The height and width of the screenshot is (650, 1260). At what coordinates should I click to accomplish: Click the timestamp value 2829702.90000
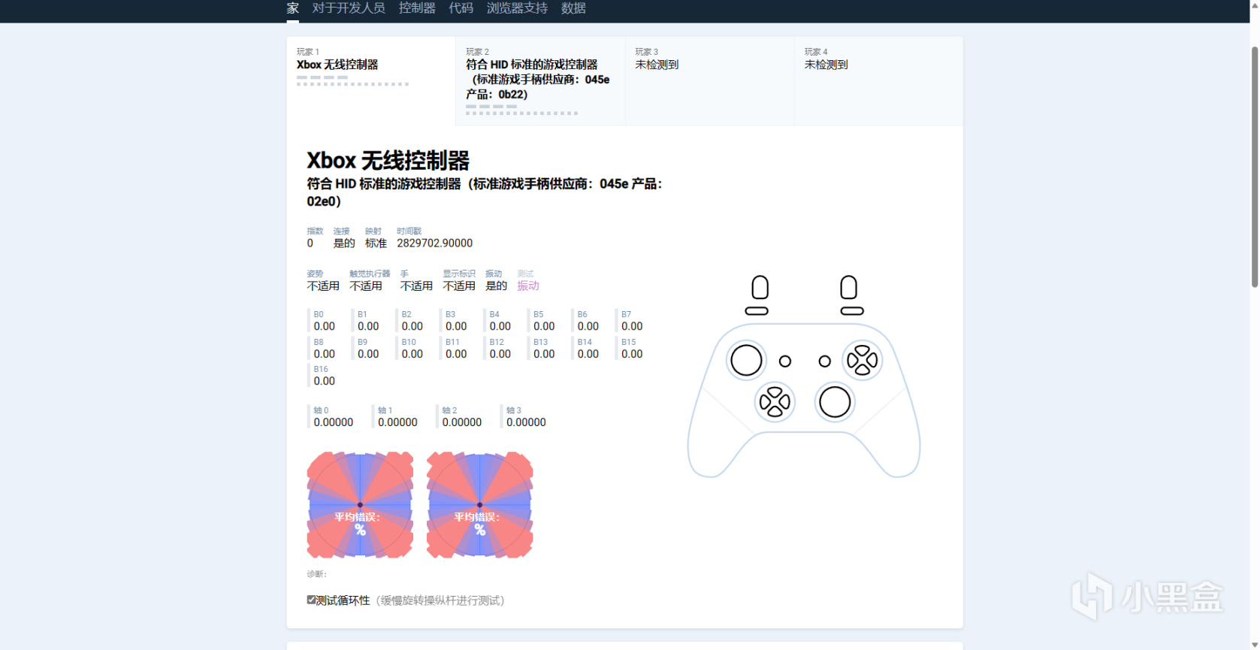pyautogui.click(x=435, y=243)
